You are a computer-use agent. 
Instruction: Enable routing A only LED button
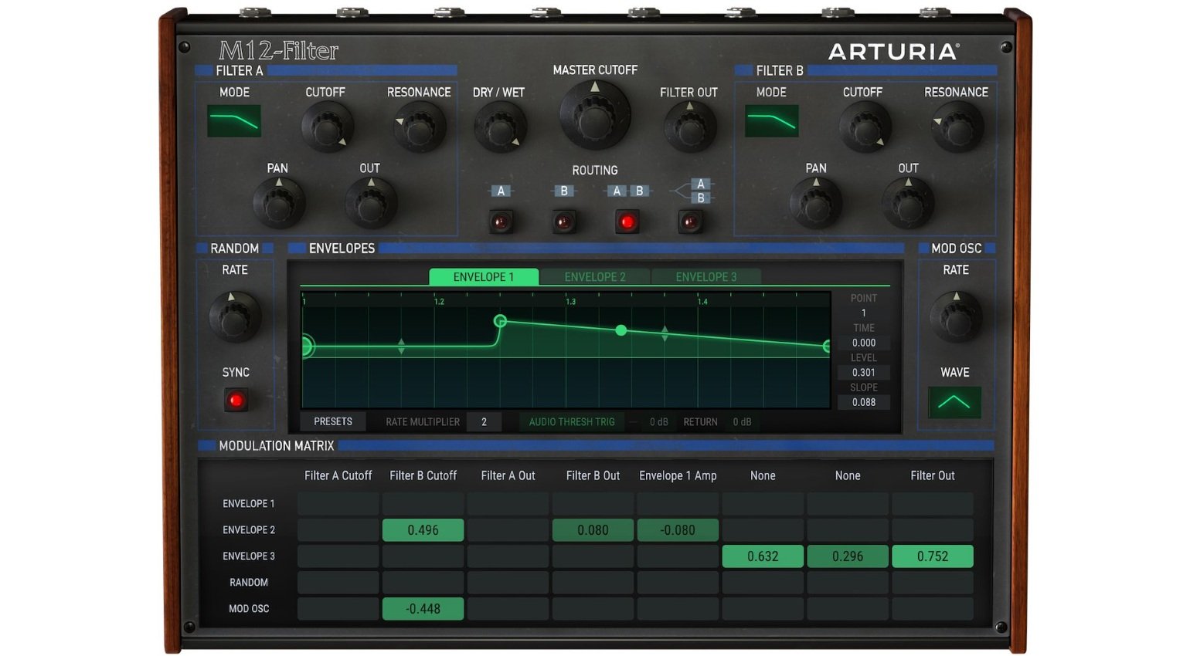tap(501, 222)
